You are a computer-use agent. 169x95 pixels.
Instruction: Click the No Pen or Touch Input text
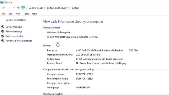(101, 63)
